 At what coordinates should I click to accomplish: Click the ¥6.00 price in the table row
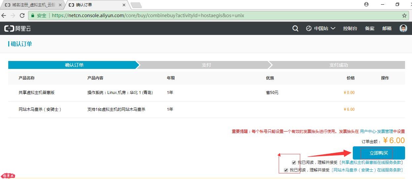pyautogui.click(x=349, y=109)
